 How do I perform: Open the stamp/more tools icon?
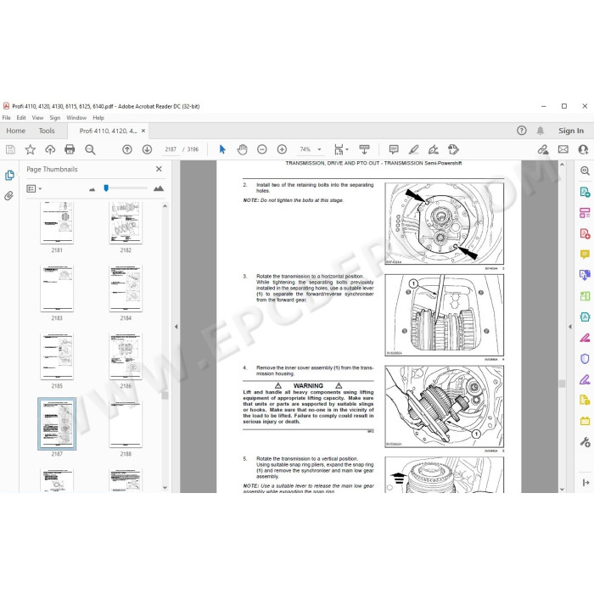coord(453,149)
